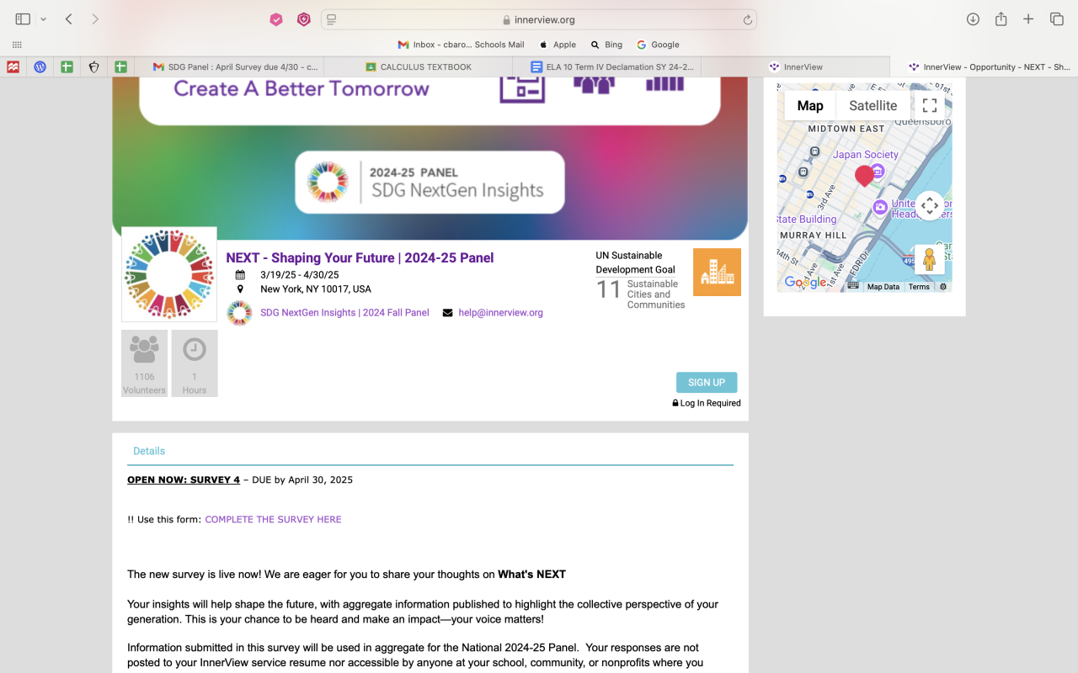Screen dimensions: 1078x673
Task: Open the pink checkmark hexagon extension
Action: (276, 19)
